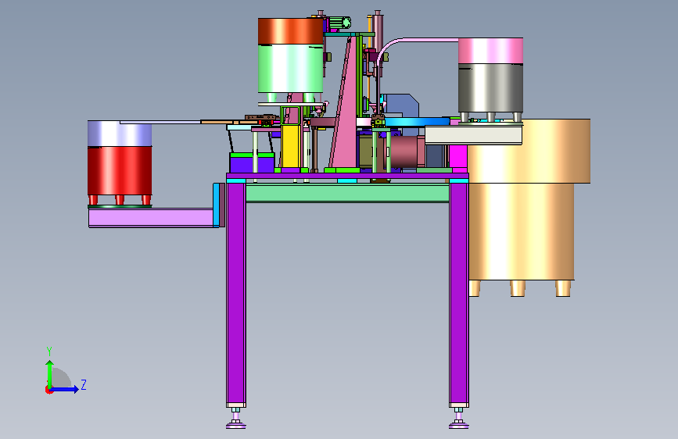Select the purple table top plate

point(347,176)
